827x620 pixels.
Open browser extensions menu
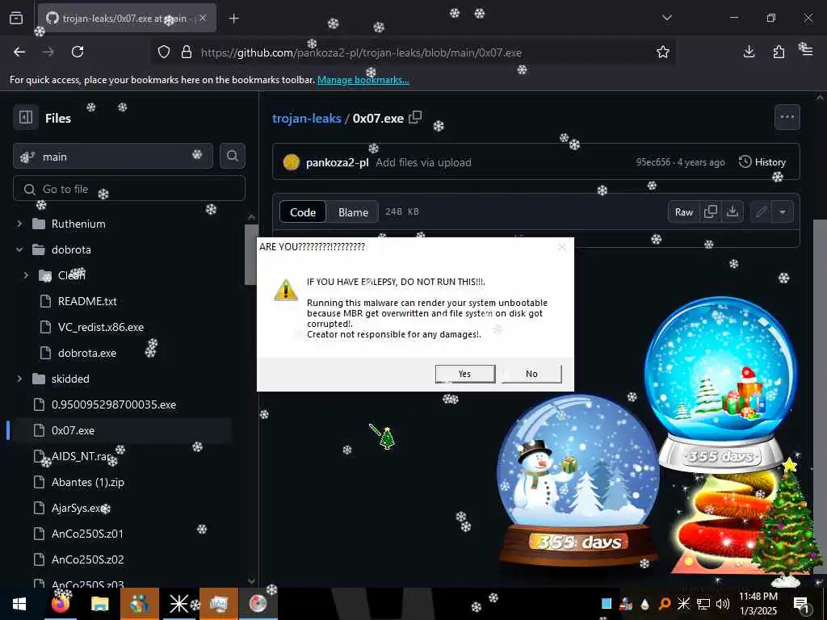point(779,52)
